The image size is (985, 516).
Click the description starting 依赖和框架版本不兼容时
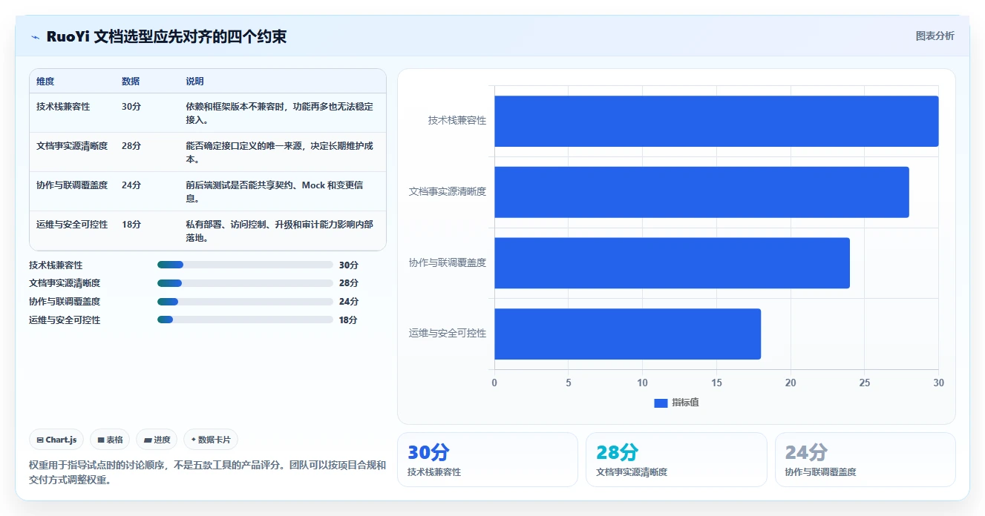(x=280, y=113)
